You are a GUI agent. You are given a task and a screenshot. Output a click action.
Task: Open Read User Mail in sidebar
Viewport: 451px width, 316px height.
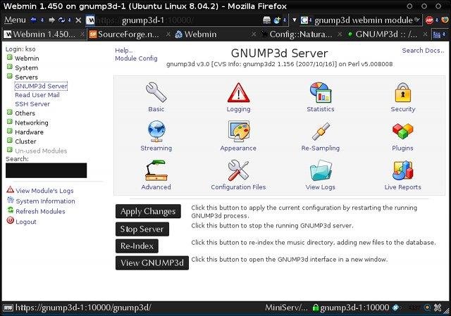tap(37, 95)
